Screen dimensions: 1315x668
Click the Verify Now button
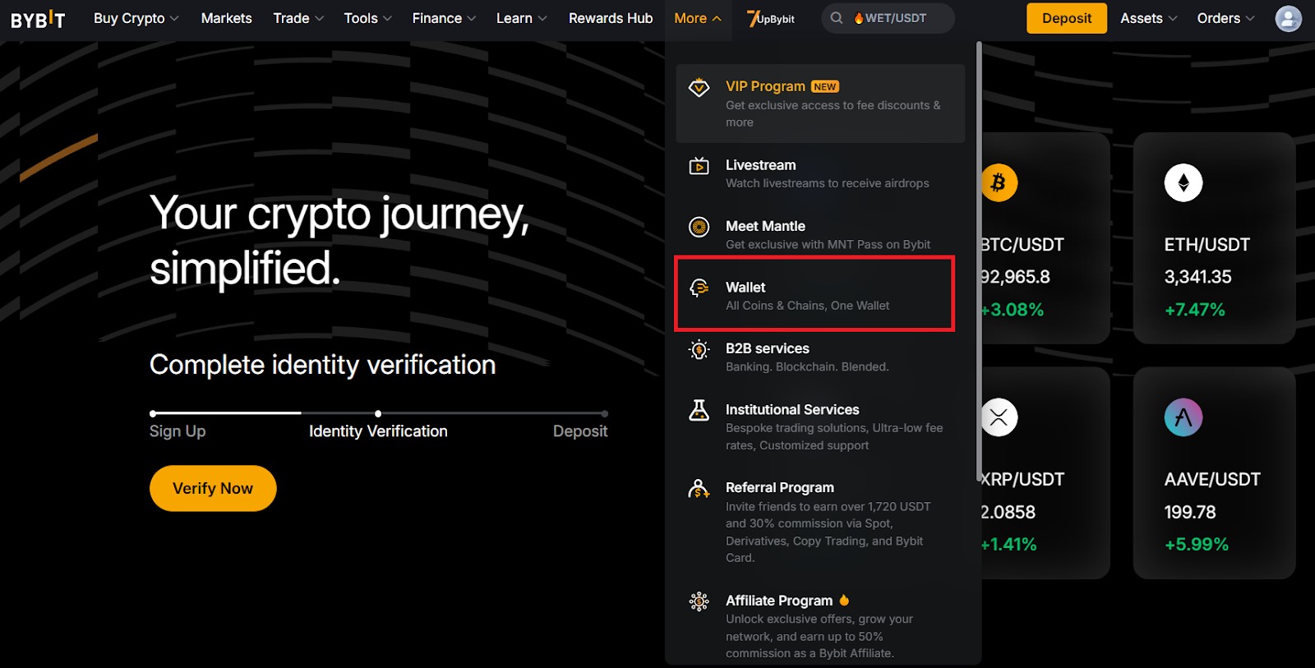tap(213, 488)
